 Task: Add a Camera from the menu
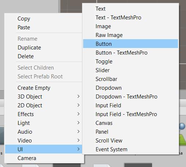[x=44, y=158]
